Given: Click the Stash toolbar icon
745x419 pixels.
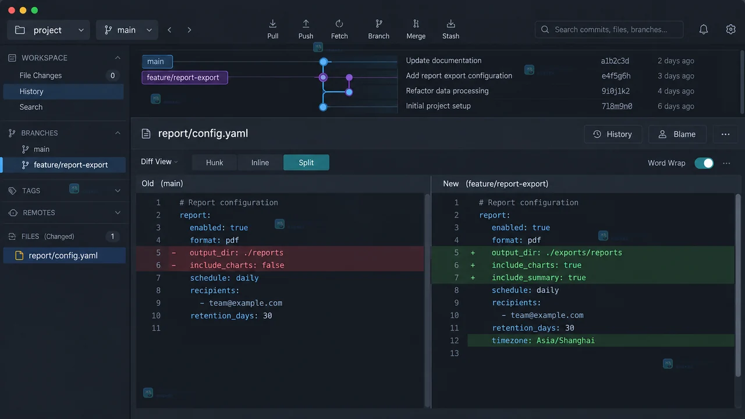Looking at the screenshot, I should pyautogui.click(x=450, y=24).
